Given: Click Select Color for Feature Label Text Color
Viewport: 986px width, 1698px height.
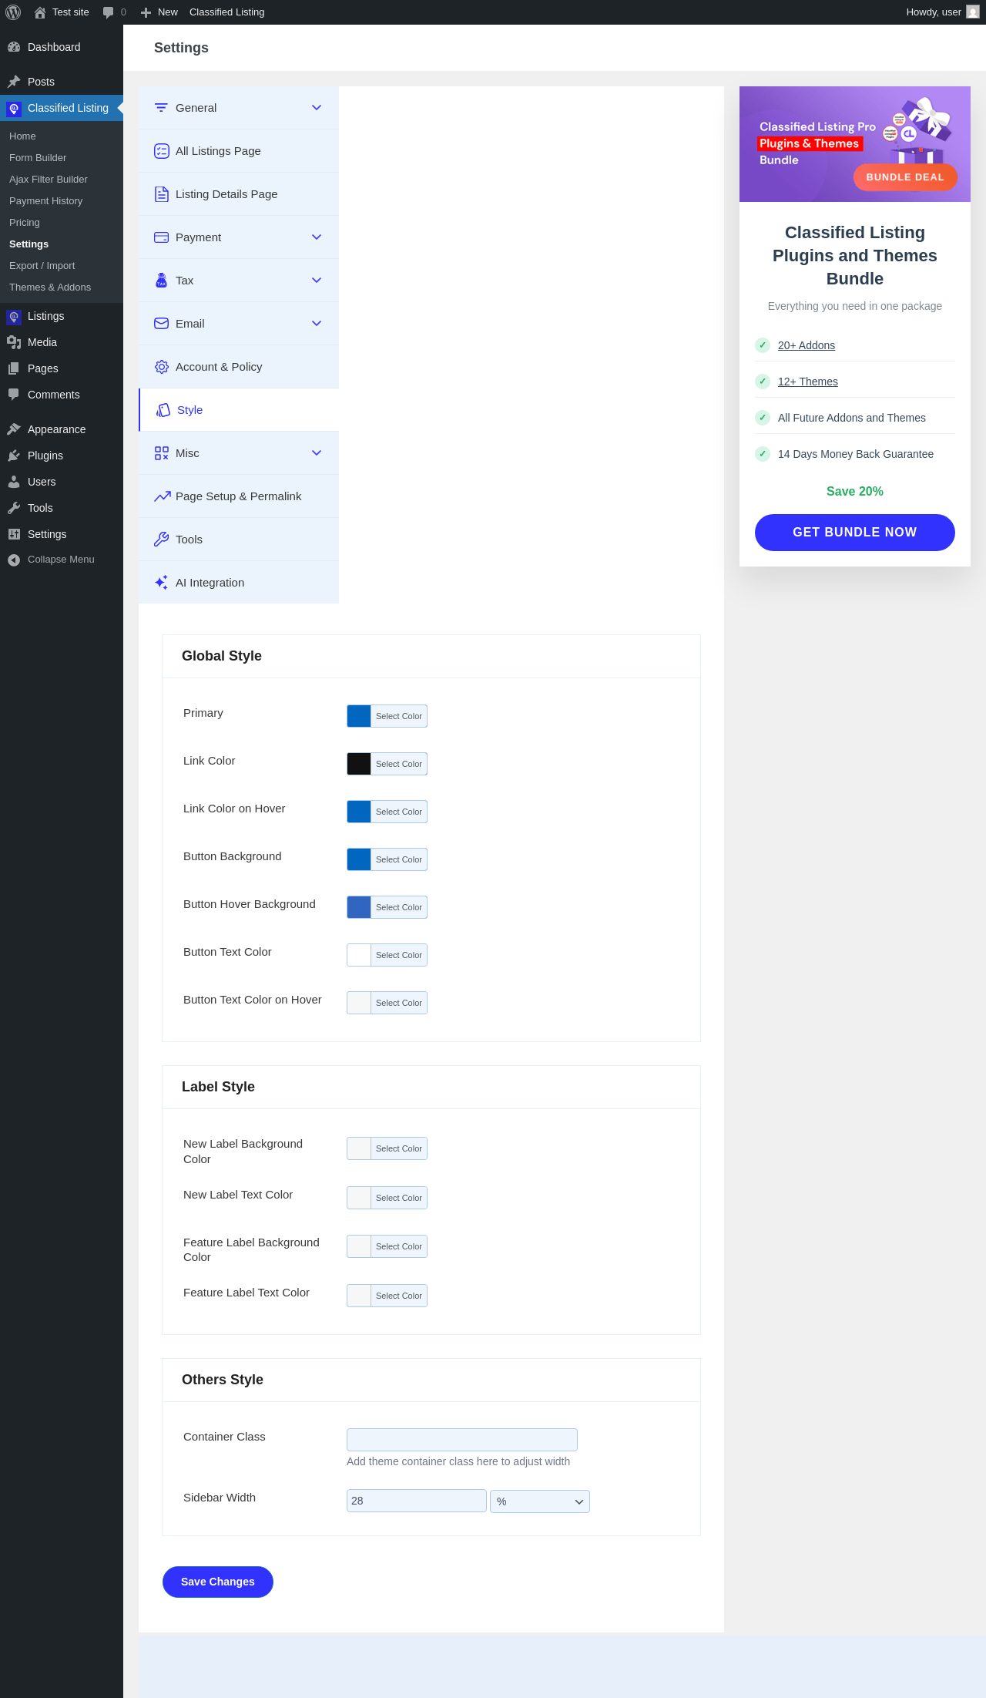Looking at the screenshot, I should coord(399,1296).
